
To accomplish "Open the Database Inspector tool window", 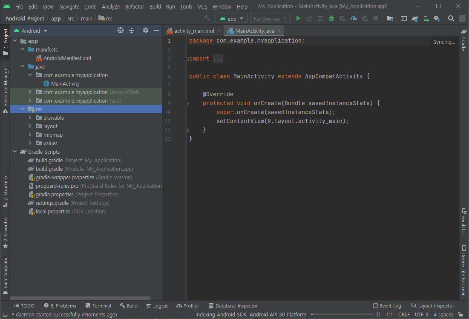I will coord(233,305).
